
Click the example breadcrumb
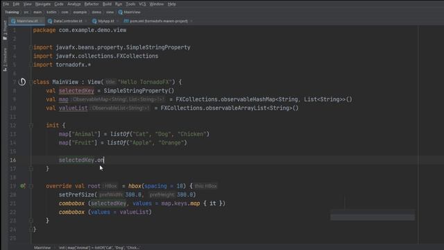pos(80,12)
